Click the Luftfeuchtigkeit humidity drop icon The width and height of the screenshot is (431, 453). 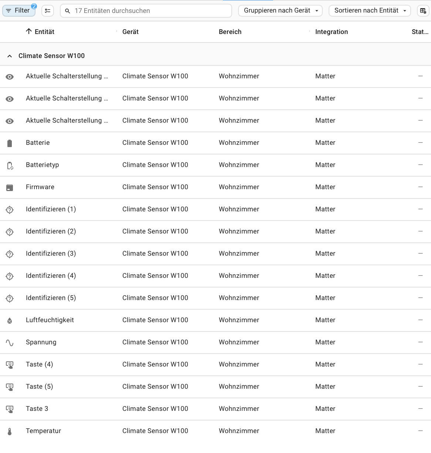[x=10, y=321]
